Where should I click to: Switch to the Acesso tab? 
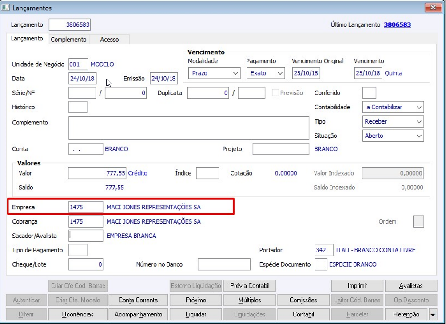(110, 40)
